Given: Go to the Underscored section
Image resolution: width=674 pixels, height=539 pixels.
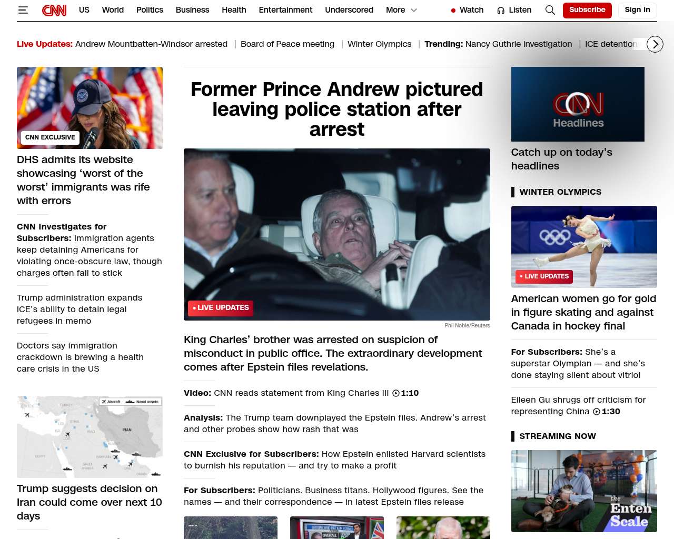Looking at the screenshot, I should tap(349, 10).
